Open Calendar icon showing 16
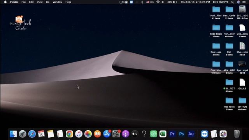 pos(41,134)
